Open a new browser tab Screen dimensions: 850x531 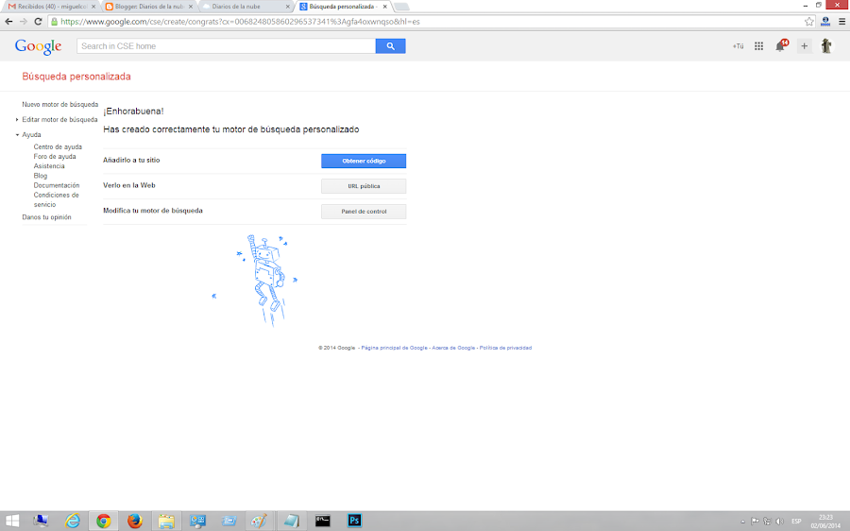click(x=401, y=7)
